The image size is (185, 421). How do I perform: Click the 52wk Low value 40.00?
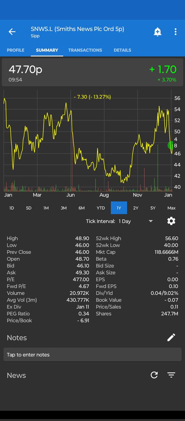click(x=171, y=245)
